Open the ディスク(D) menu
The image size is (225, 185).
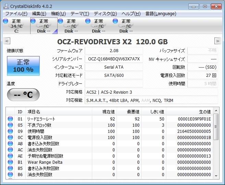coord(105,14)
